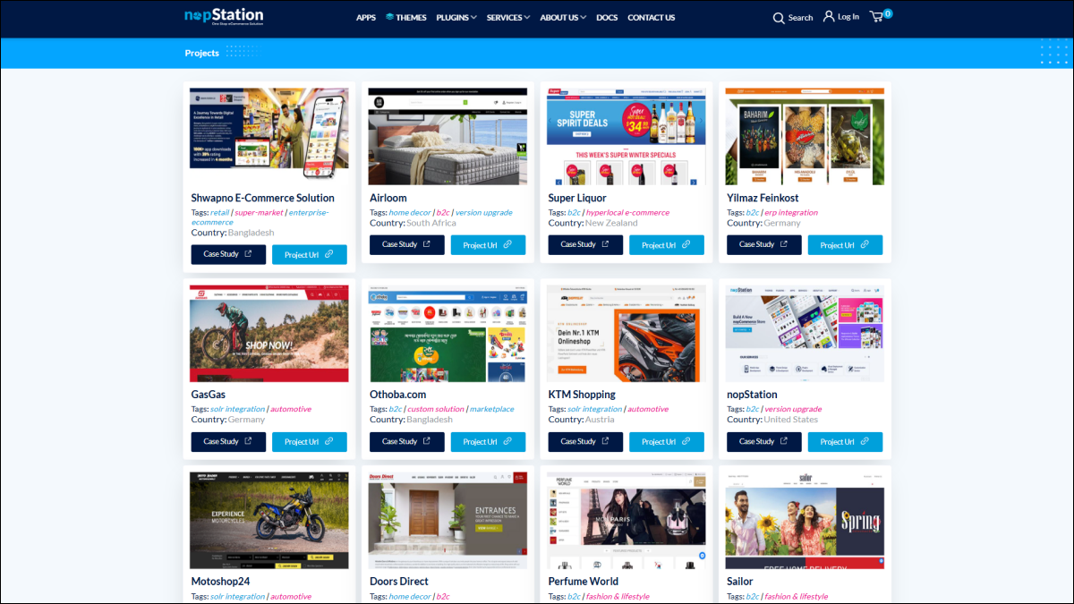
Task: Click external-link icon on Yilmaz Feinkost Case Study
Action: pyautogui.click(x=785, y=244)
